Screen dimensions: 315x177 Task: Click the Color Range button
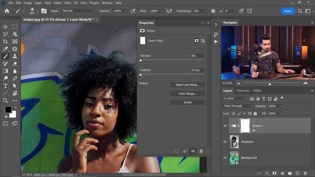(x=188, y=93)
